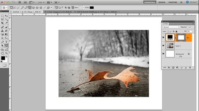The image size is (199, 111).
Task: Hide the Shape 1 layer
Action: (x=163, y=37)
